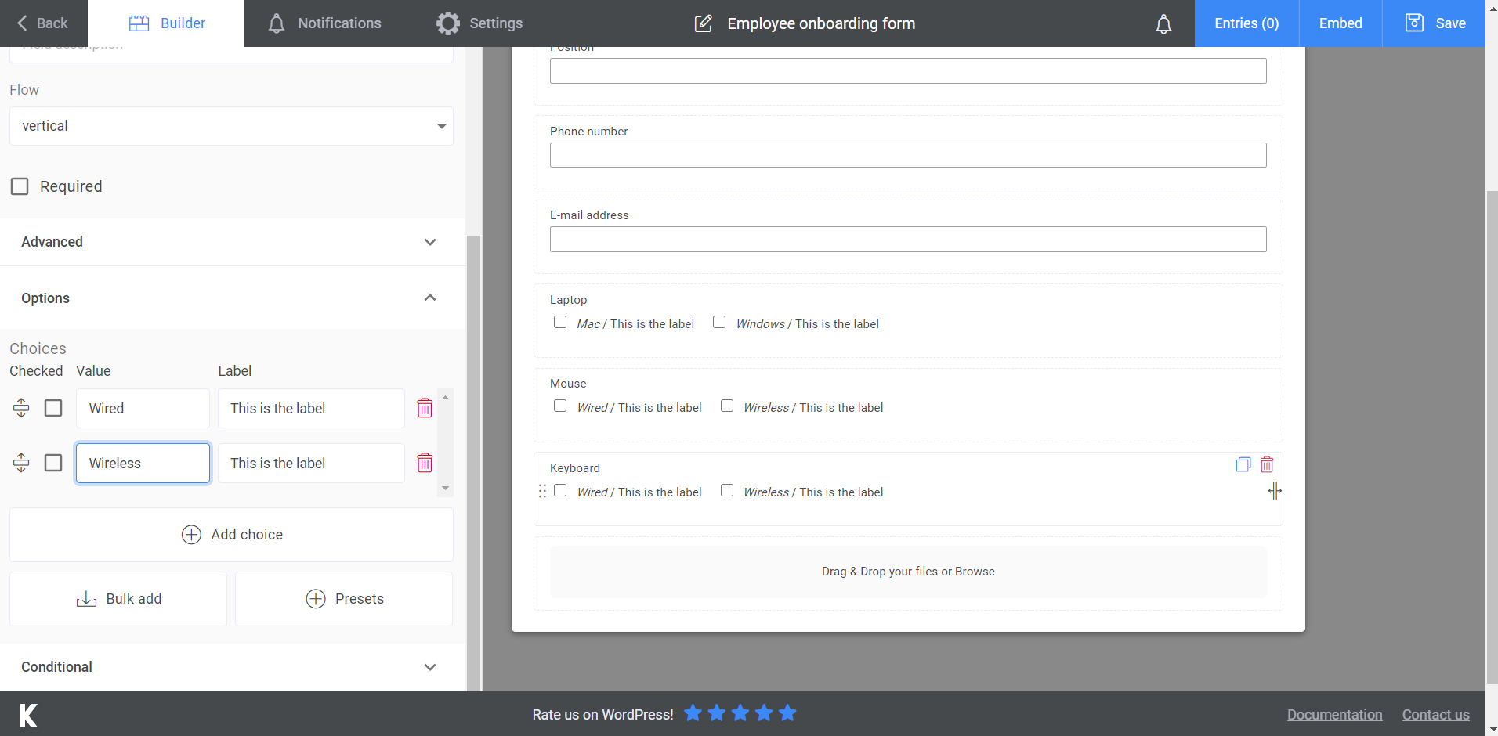
Task: Click the Add choice button
Action: coord(232,534)
